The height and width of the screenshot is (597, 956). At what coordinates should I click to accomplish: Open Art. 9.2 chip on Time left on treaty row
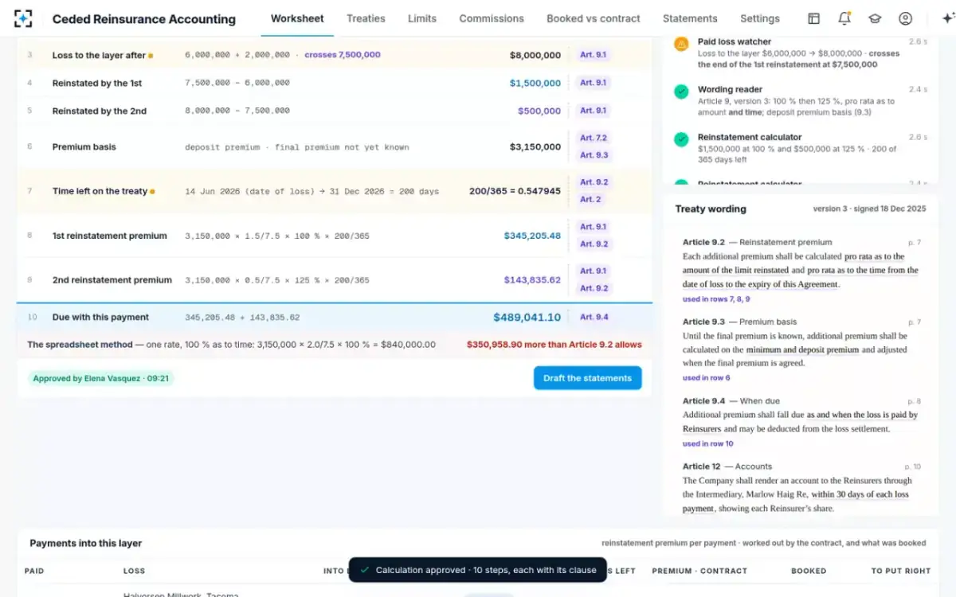point(594,182)
